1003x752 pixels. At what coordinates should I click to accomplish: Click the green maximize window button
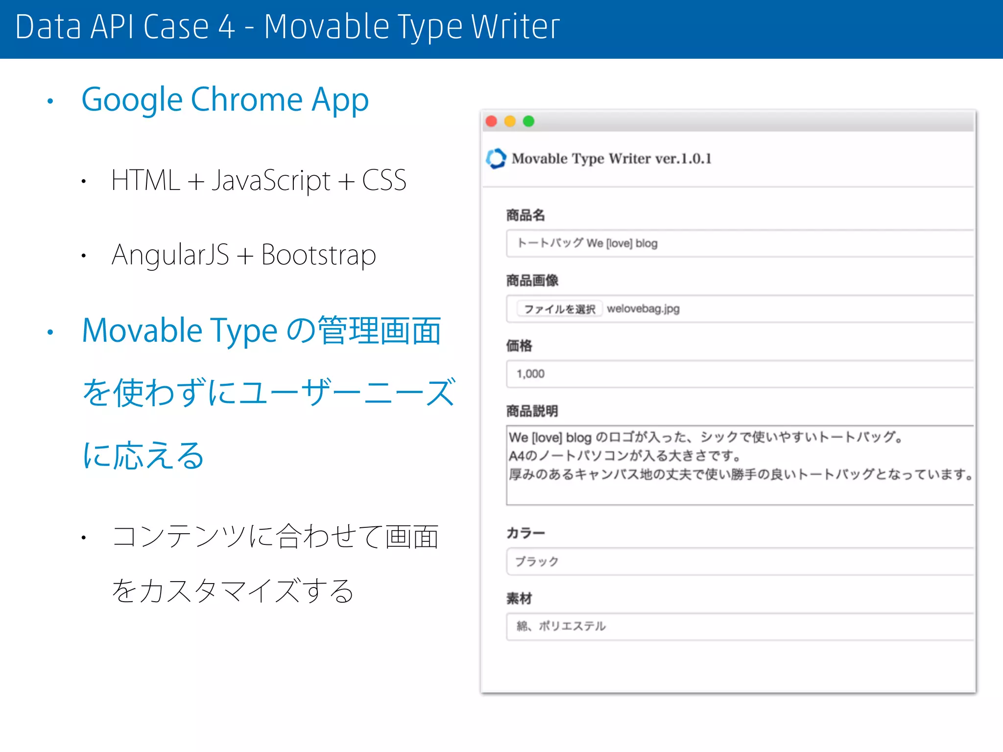[528, 121]
